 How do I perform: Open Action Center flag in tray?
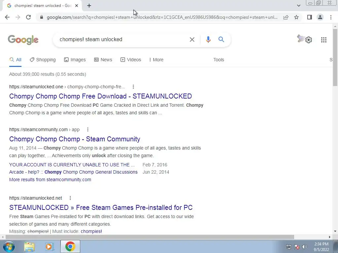(x=297, y=247)
